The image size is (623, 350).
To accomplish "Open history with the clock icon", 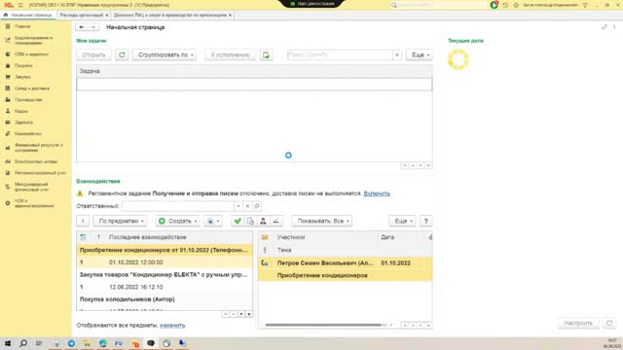I will (505, 5).
